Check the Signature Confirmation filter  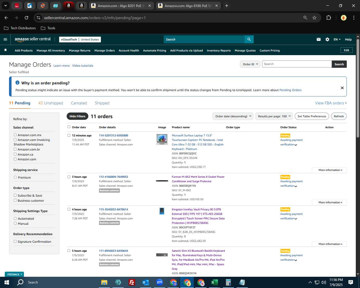(15, 241)
